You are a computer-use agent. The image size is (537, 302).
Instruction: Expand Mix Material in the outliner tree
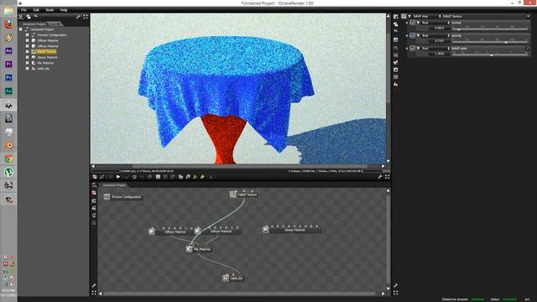tap(28, 63)
